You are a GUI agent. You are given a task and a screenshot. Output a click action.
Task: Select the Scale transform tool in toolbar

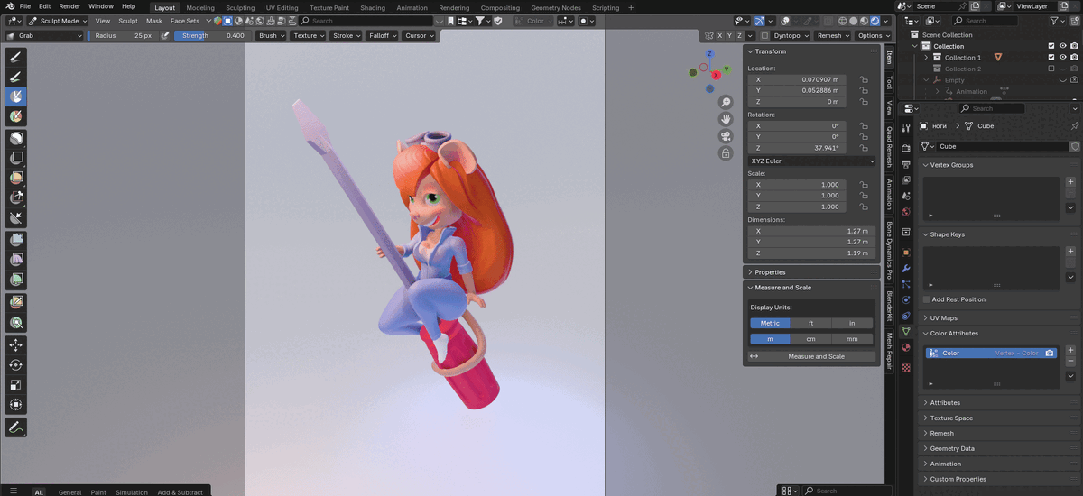coord(16,385)
